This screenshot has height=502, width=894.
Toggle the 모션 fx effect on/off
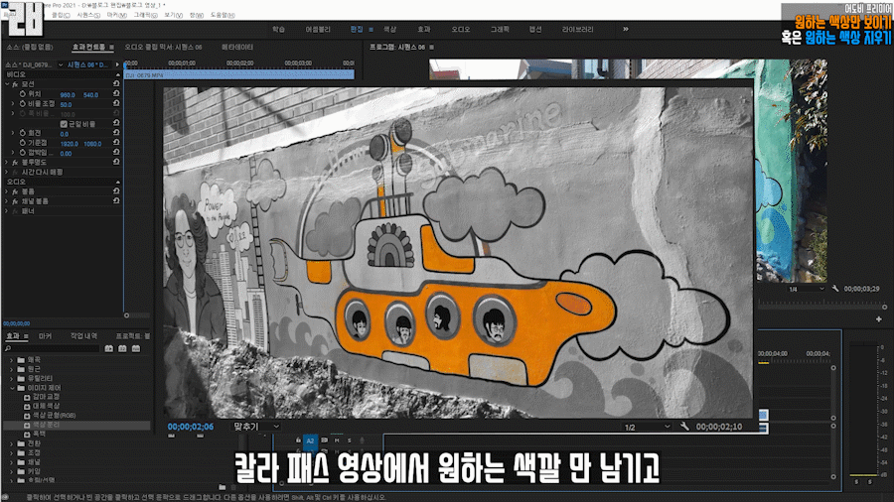click(15, 84)
